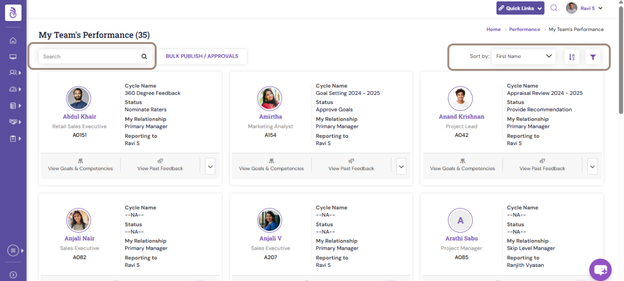
Task: Open the chat support bubble icon
Action: (601, 269)
